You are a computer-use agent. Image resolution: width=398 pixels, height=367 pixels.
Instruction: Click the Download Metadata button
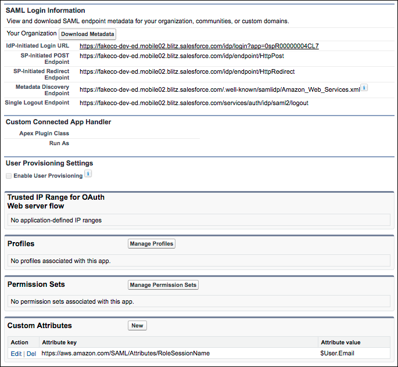[88, 34]
